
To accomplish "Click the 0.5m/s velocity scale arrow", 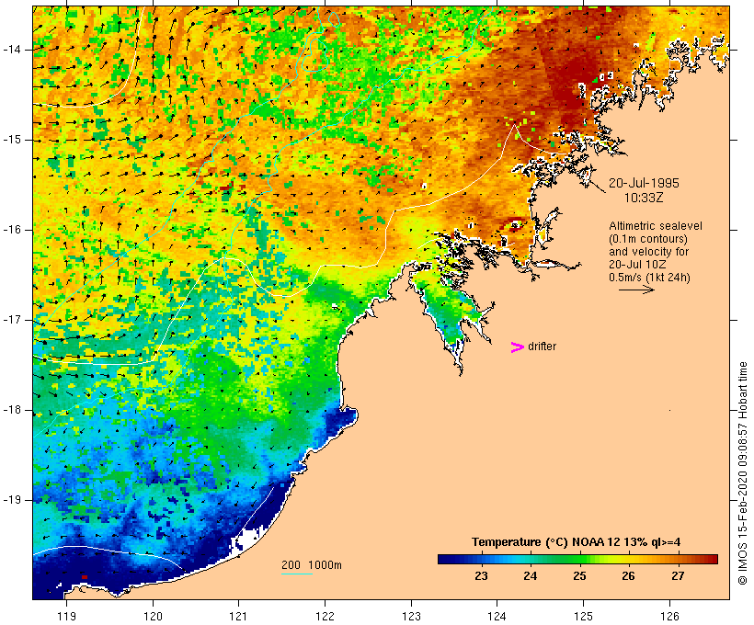I will tap(636, 290).
